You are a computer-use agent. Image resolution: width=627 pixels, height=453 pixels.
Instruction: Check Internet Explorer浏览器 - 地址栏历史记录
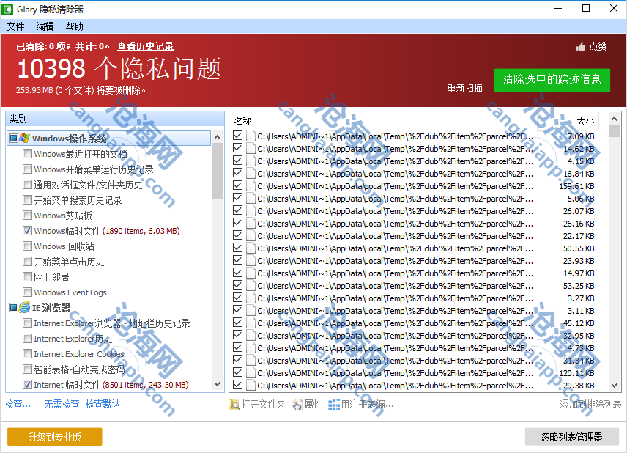(x=27, y=323)
